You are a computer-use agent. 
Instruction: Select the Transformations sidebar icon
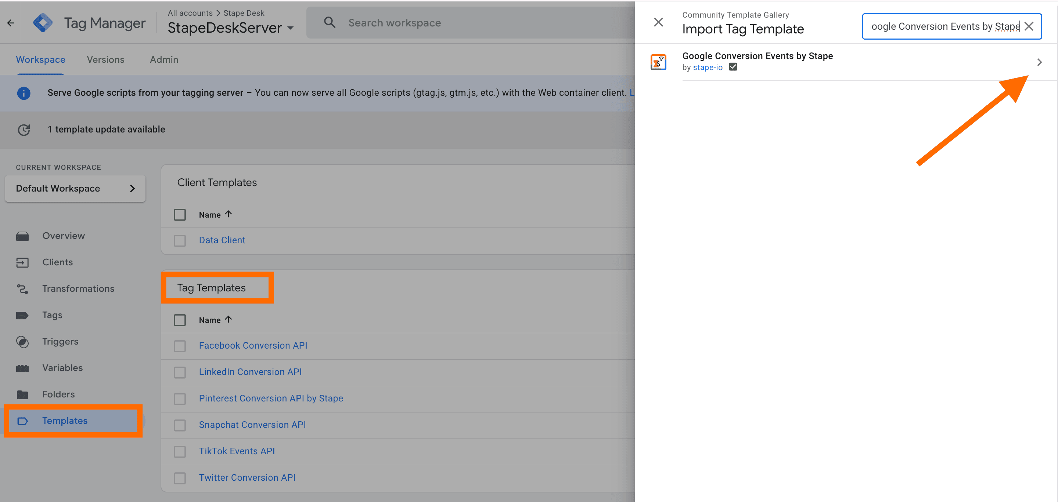22,289
